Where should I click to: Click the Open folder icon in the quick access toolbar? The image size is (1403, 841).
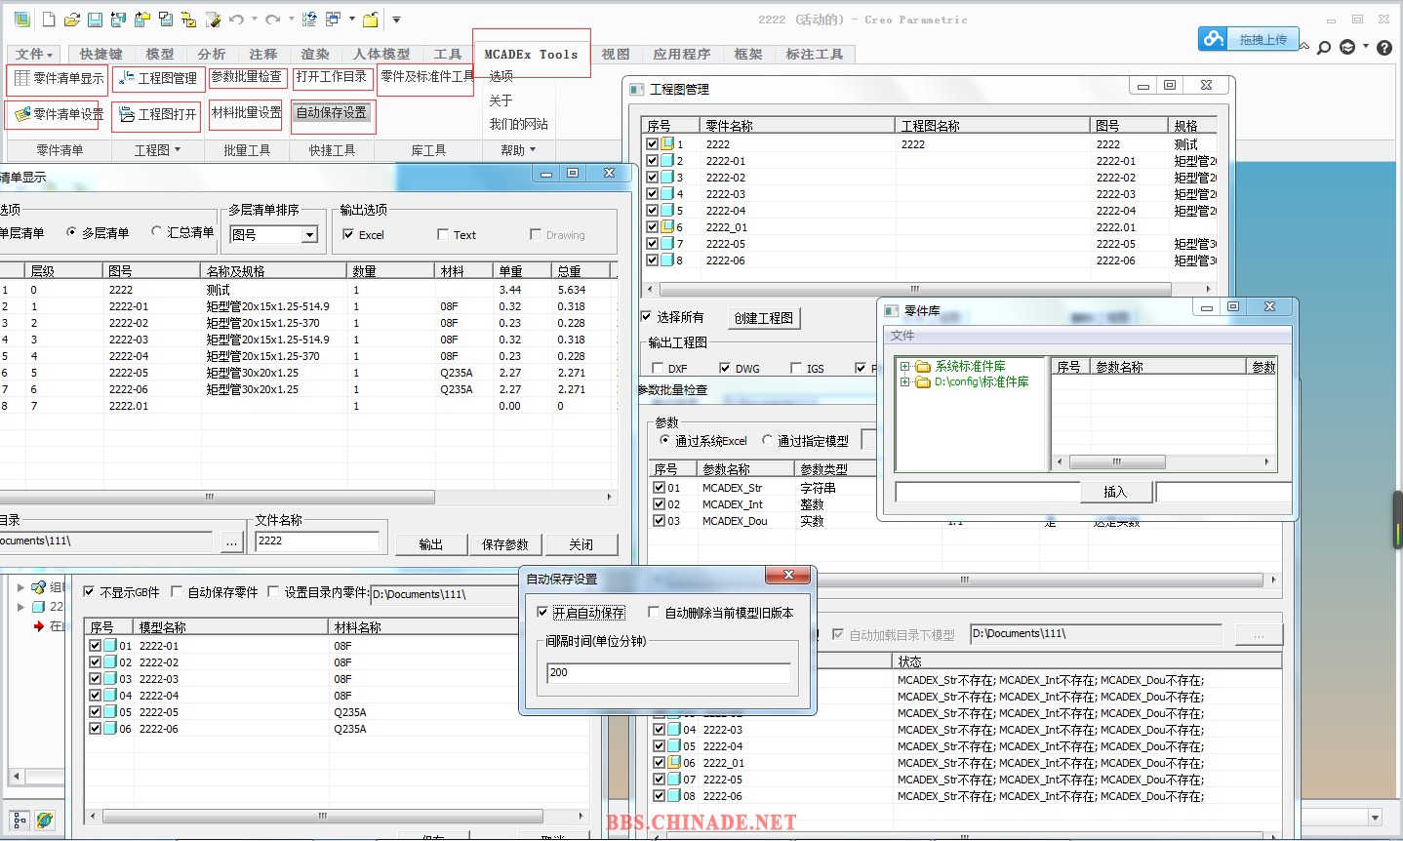point(71,20)
